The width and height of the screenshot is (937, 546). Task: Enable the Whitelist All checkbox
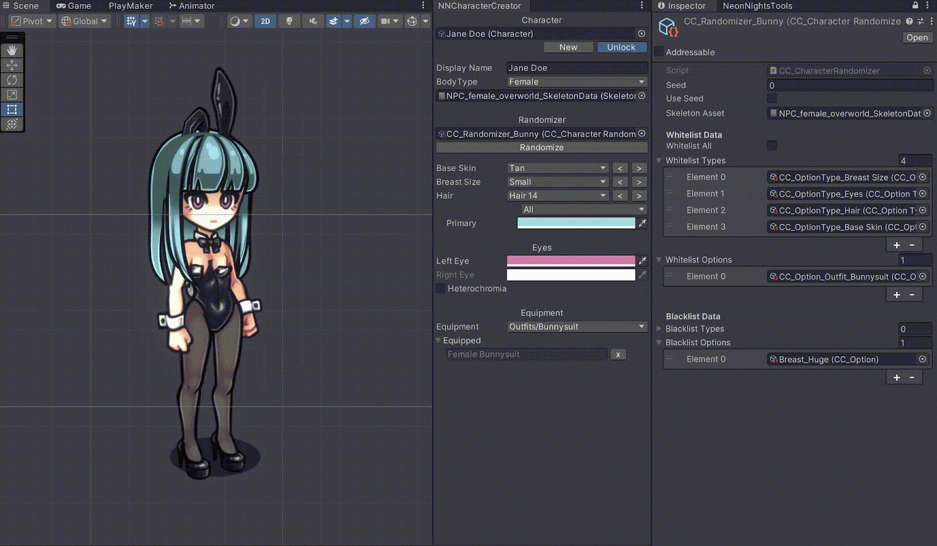pos(772,145)
